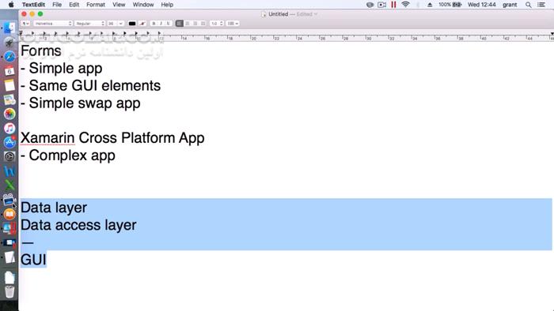Open the View menu

[x=119, y=5]
